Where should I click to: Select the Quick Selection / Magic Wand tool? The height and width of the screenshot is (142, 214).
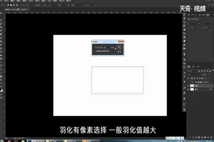click(1, 24)
